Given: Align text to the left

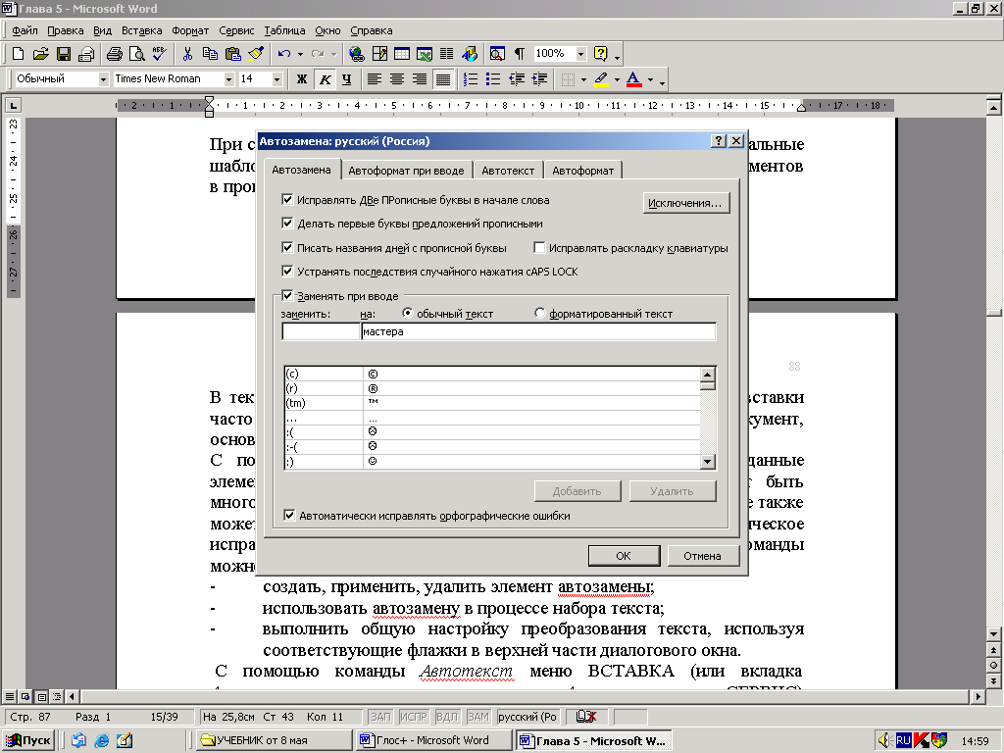Looking at the screenshot, I should coord(375,79).
